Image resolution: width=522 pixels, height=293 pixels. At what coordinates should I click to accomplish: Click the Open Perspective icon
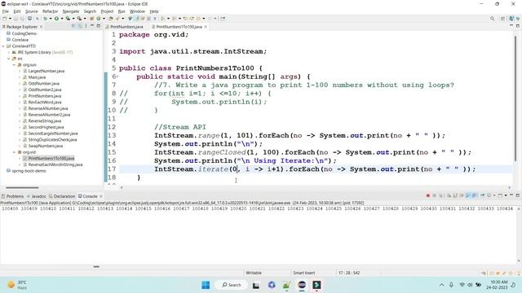[x=502, y=19]
